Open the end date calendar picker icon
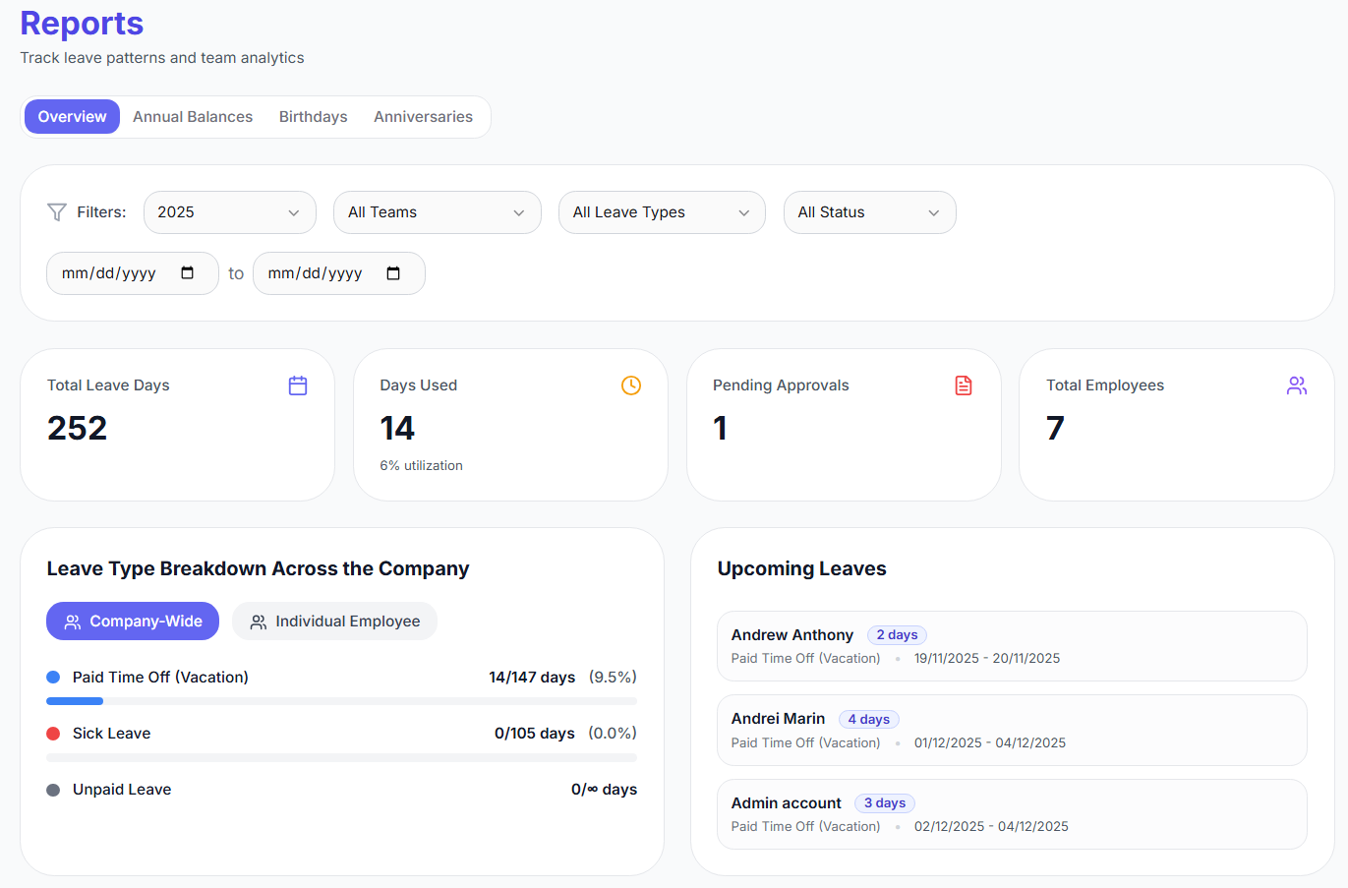Screen dimensions: 1348x888 pyautogui.click(x=393, y=273)
